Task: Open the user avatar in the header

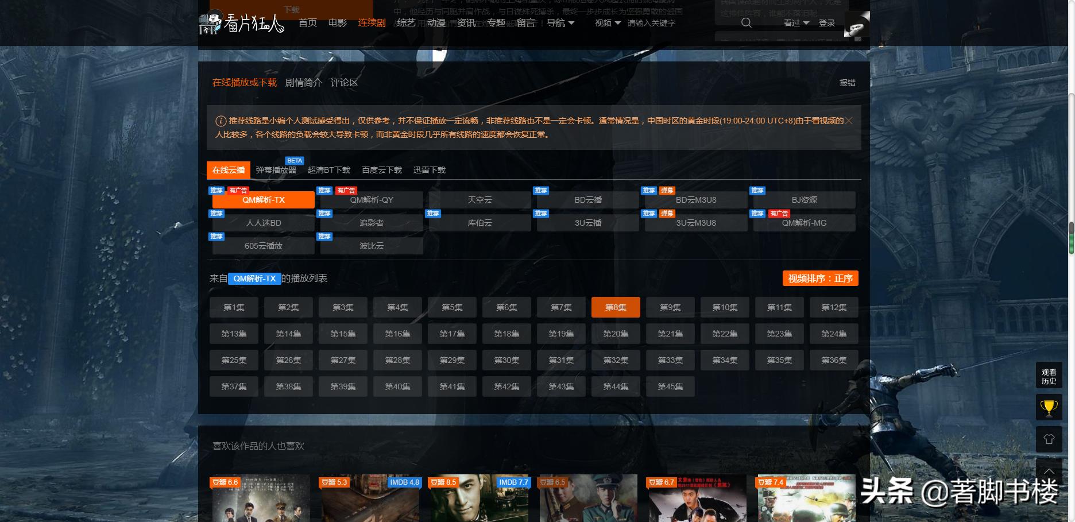Action: (857, 24)
